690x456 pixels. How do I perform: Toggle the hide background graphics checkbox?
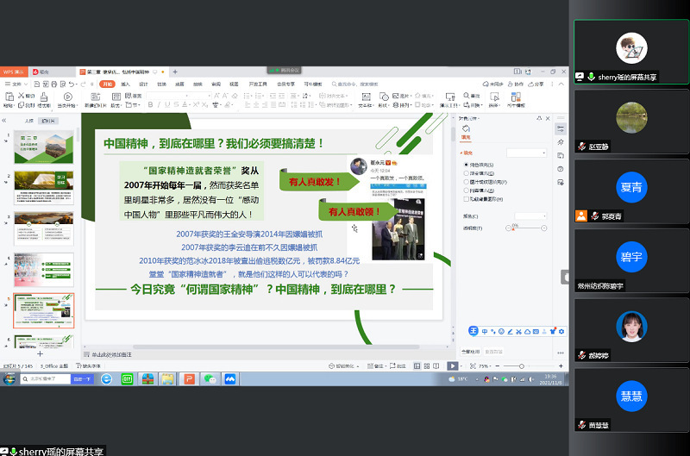tap(466, 199)
